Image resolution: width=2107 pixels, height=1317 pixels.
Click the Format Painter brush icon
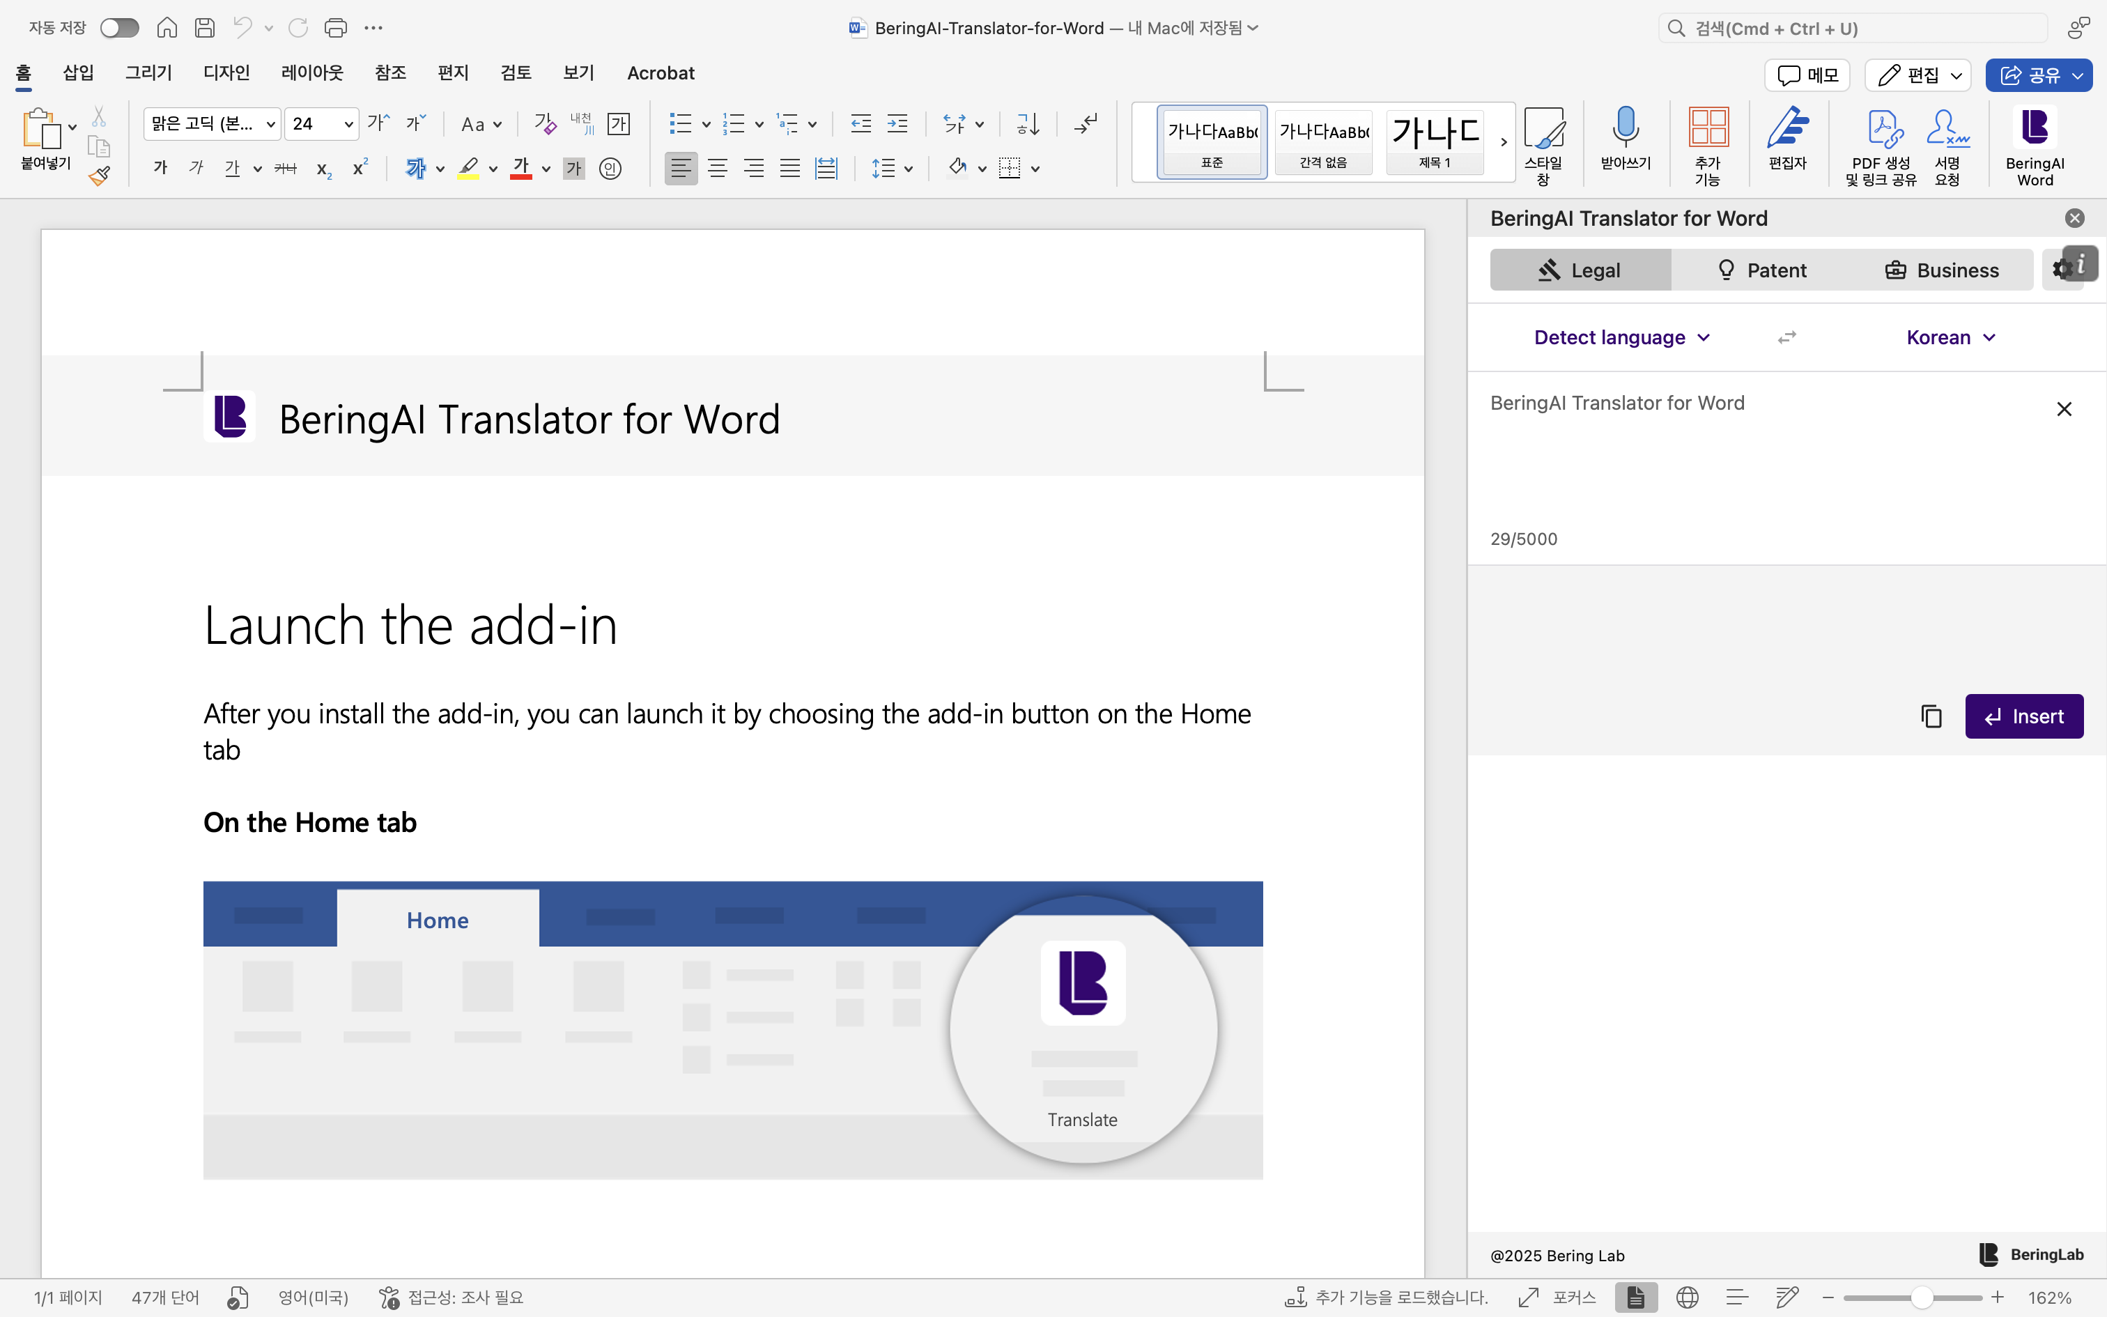[x=99, y=176]
